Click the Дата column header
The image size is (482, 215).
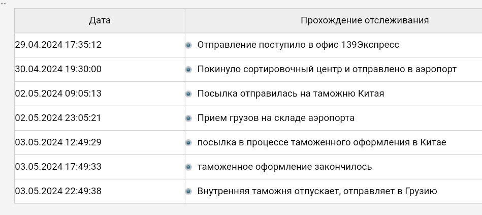click(x=100, y=21)
